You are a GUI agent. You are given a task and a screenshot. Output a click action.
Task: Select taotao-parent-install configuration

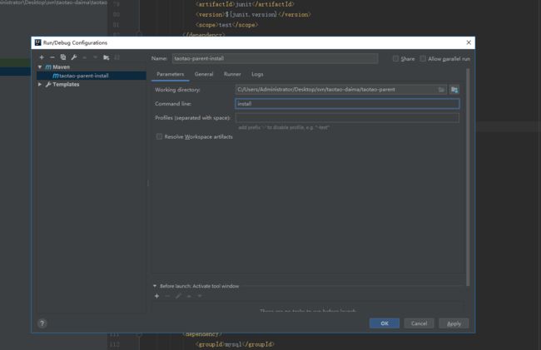pos(92,76)
